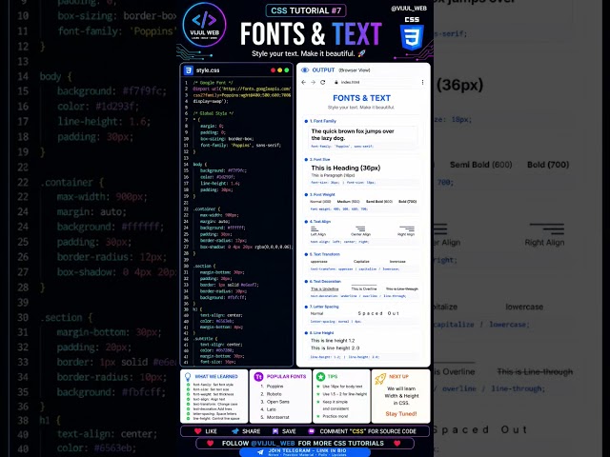Click the left heart on the Follow banner
Image resolution: width=610 pixels, height=457 pixels.
pos(210,443)
